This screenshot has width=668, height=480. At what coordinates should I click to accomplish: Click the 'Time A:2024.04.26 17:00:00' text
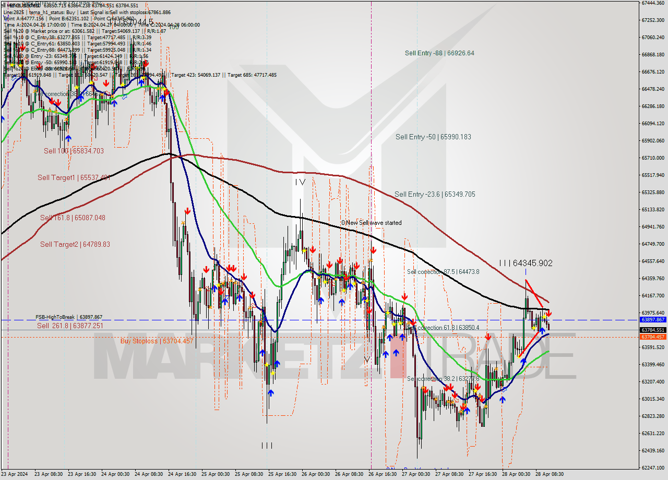click(34, 25)
